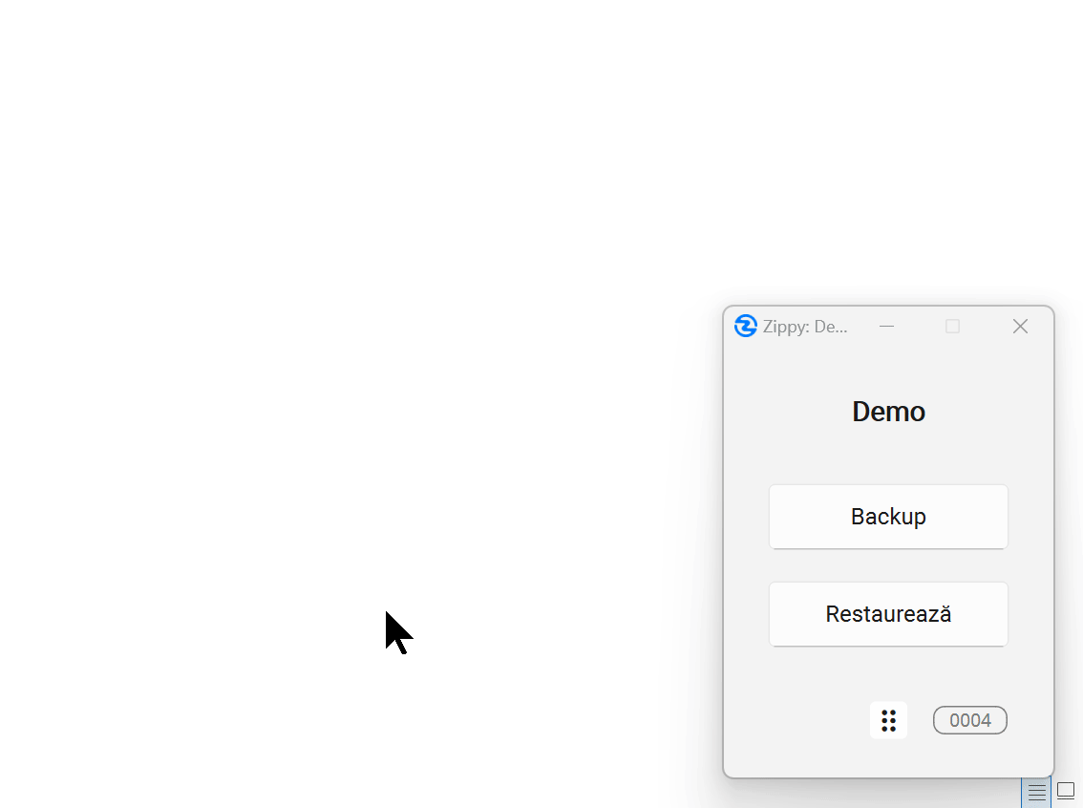Close the Zippy window with X
This screenshot has height=808, width=1083.
[1020, 327]
